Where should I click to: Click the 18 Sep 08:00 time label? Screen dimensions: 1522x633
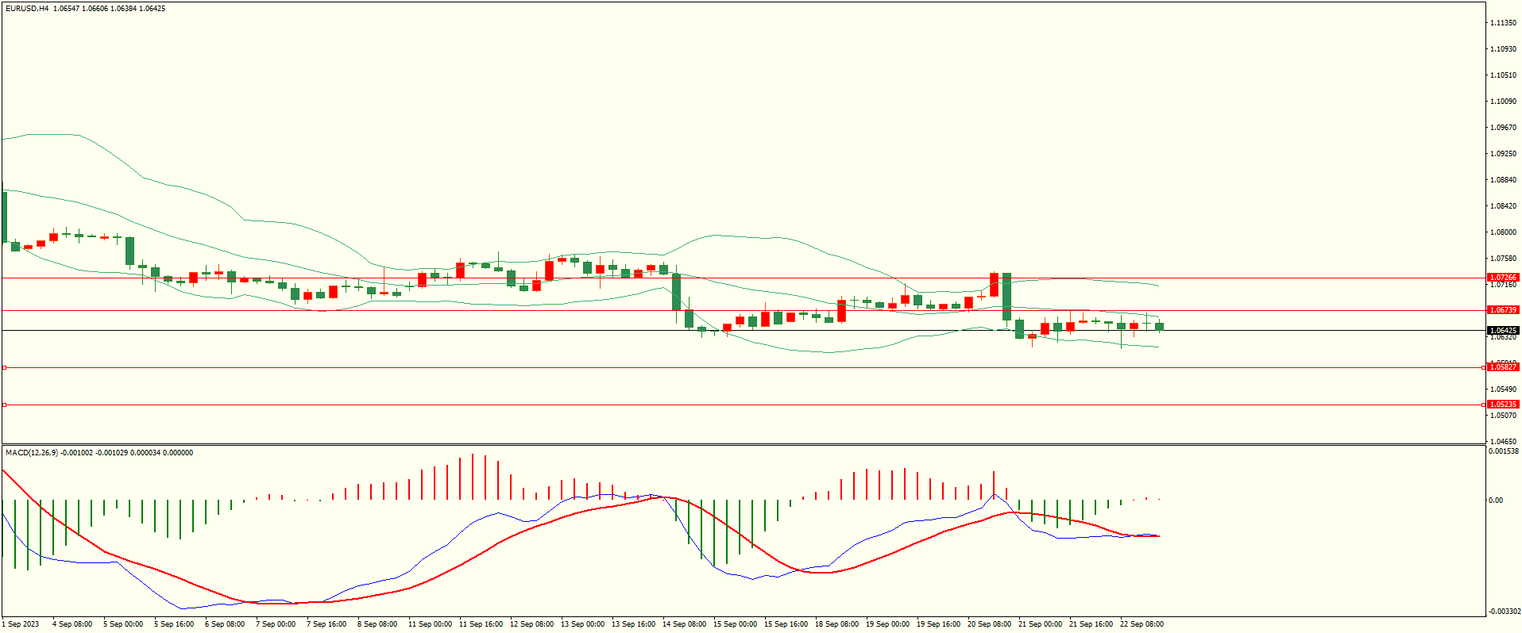tap(836, 624)
